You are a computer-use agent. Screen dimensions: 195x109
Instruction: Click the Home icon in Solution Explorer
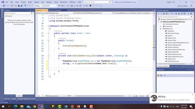(164, 14)
